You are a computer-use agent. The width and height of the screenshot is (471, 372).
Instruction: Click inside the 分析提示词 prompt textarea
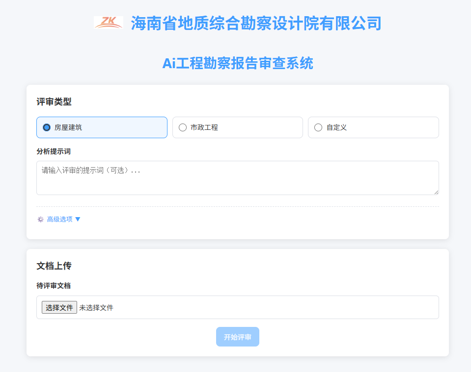237,177
